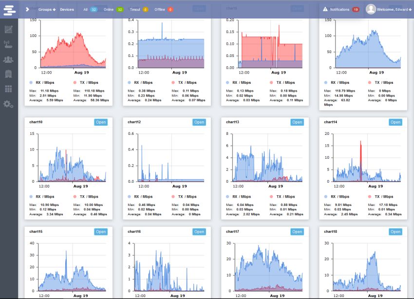Click the chart15 title
This screenshot has height=299, width=414.
coord(36,231)
